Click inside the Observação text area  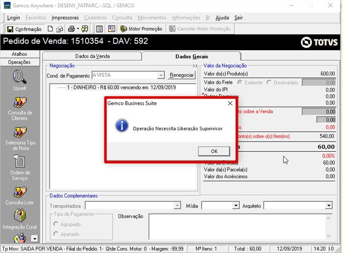click(x=237, y=227)
